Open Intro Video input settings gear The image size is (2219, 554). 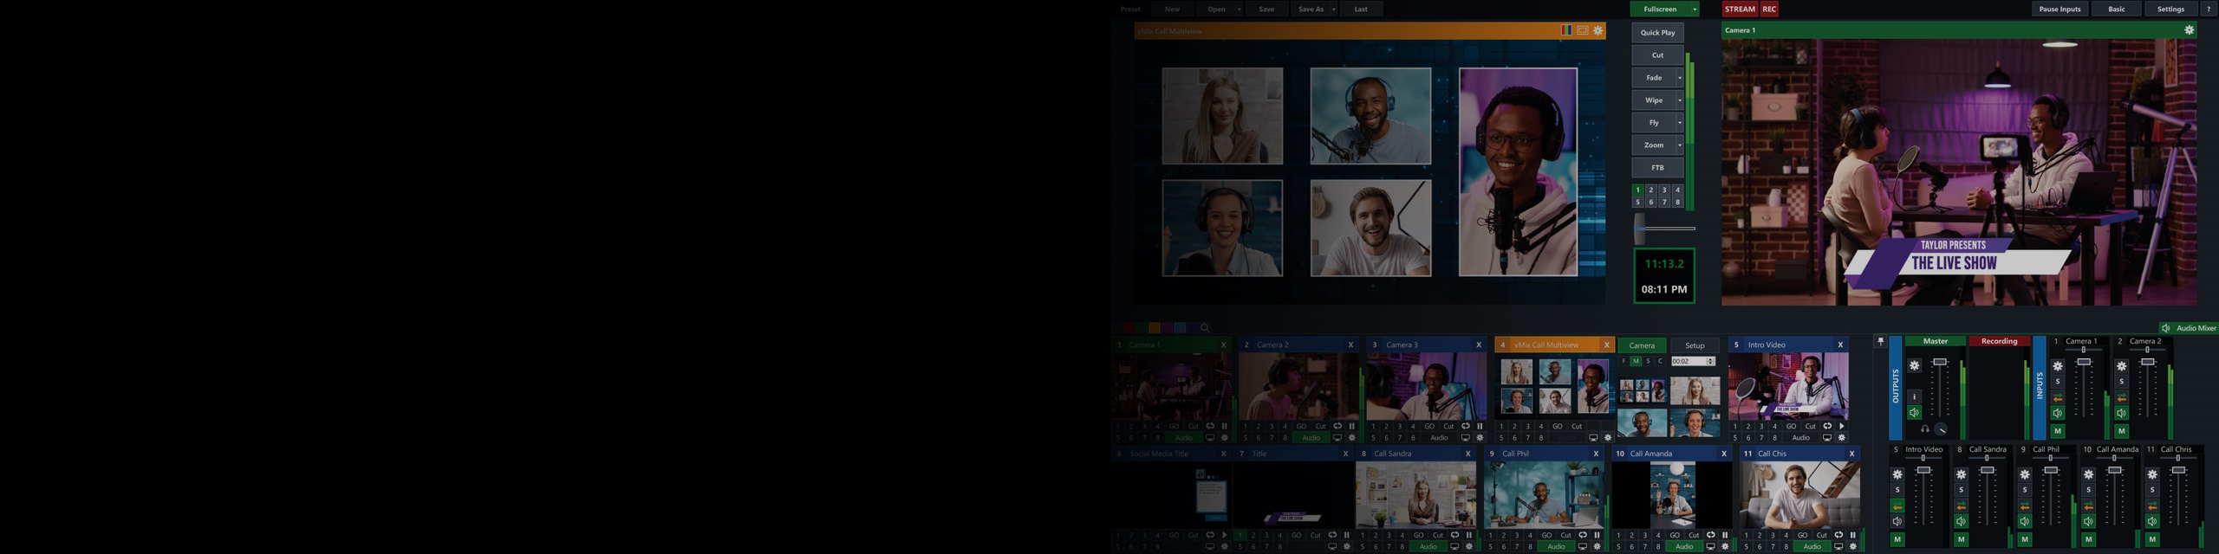coord(1841,438)
